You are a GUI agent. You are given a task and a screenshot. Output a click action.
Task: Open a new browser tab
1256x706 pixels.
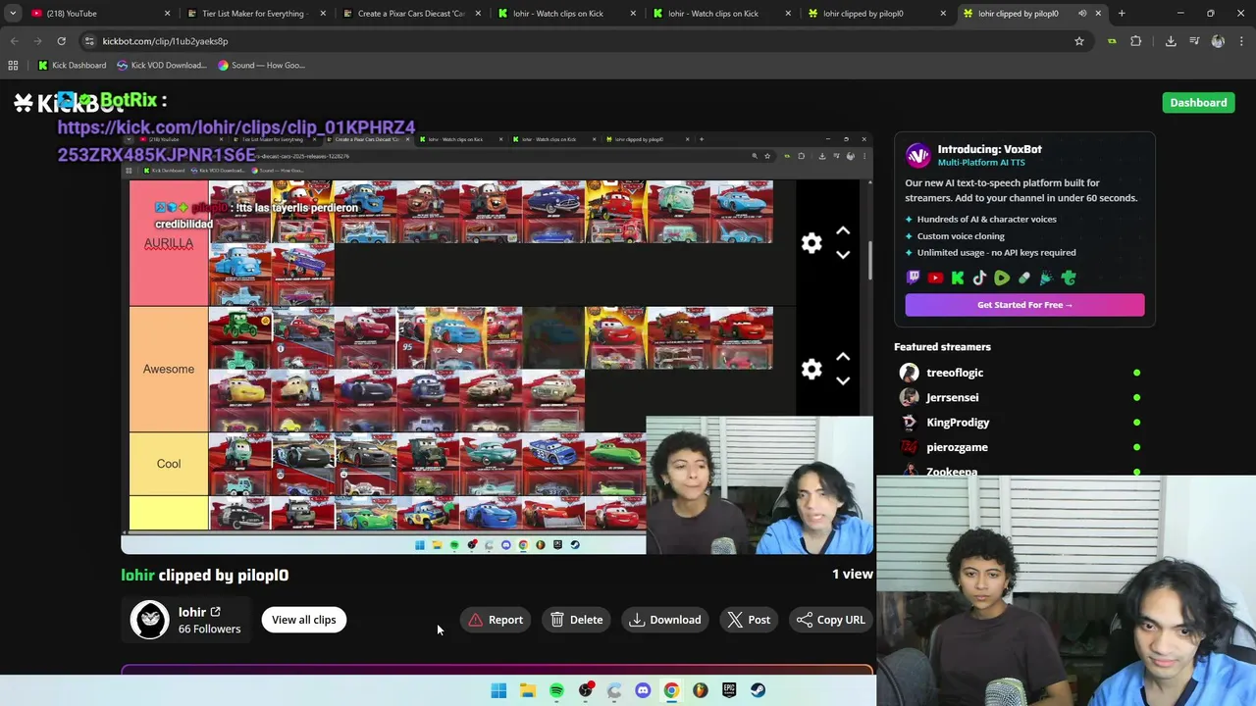(x=1122, y=14)
